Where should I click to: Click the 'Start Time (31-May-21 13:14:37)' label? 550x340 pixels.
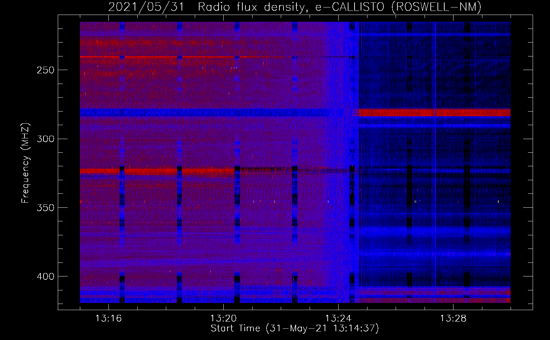(295, 328)
